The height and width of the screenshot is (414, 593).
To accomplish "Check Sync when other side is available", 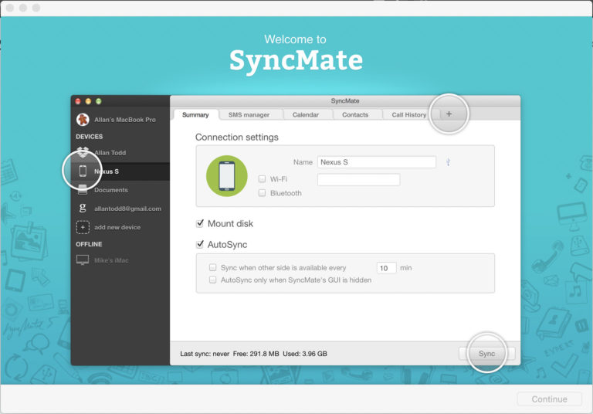I will (x=213, y=268).
